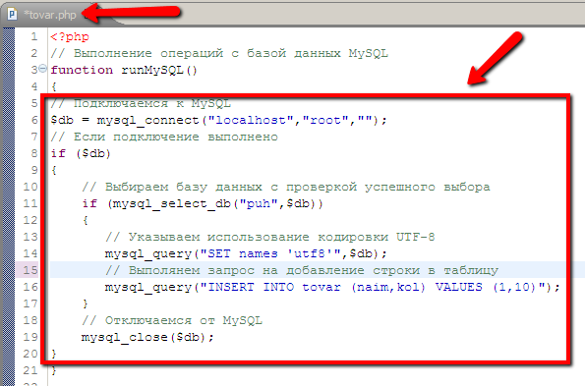Click the closing brace on line 21
Viewport: 585px width, 386px height.
[x=54, y=370]
